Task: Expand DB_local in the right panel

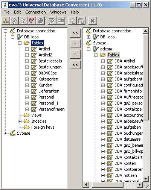Action: (x=88, y=37)
